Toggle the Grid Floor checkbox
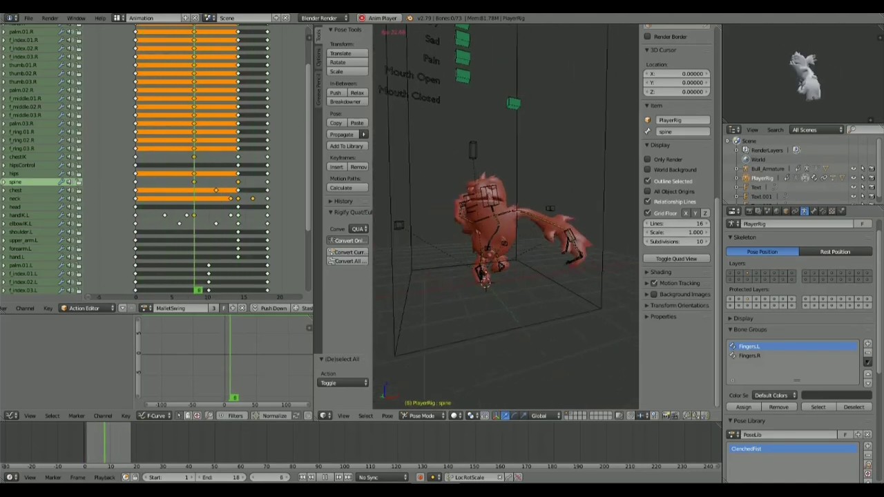The image size is (884, 497). pos(648,213)
